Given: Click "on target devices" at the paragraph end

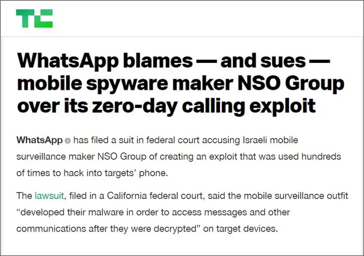Looking at the screenshot, I should 240,228.
